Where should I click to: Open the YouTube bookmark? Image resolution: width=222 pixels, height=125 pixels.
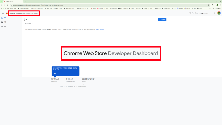click(100, 8)
